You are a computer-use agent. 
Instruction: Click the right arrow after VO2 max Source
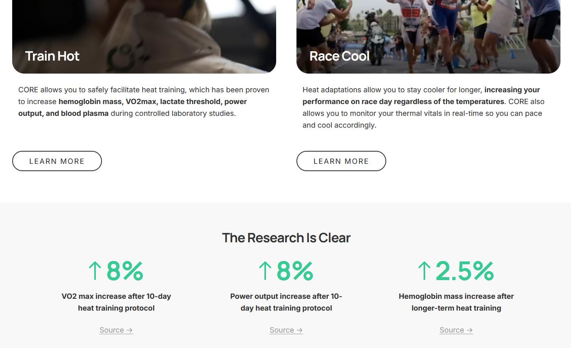[x=130, y=331]
